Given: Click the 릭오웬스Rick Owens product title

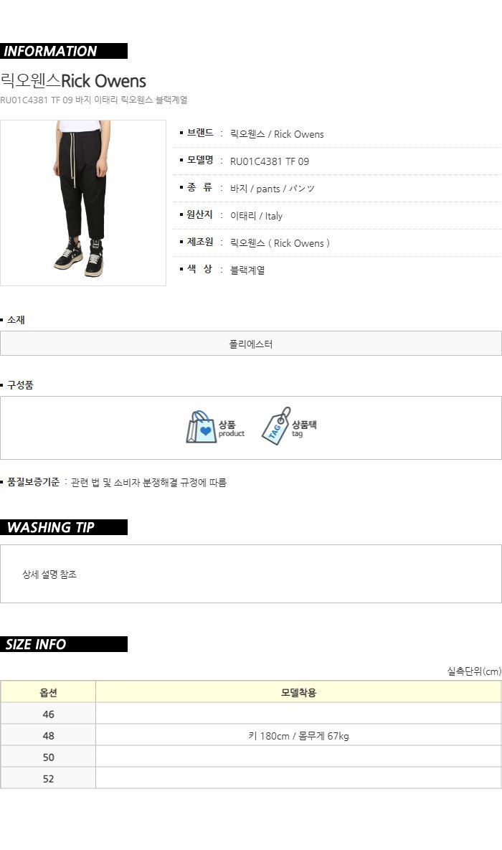Looking at the screenshot, I should coord(73,81).
